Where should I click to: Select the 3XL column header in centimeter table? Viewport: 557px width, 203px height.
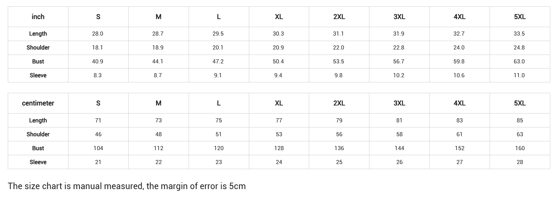(399, 103)
